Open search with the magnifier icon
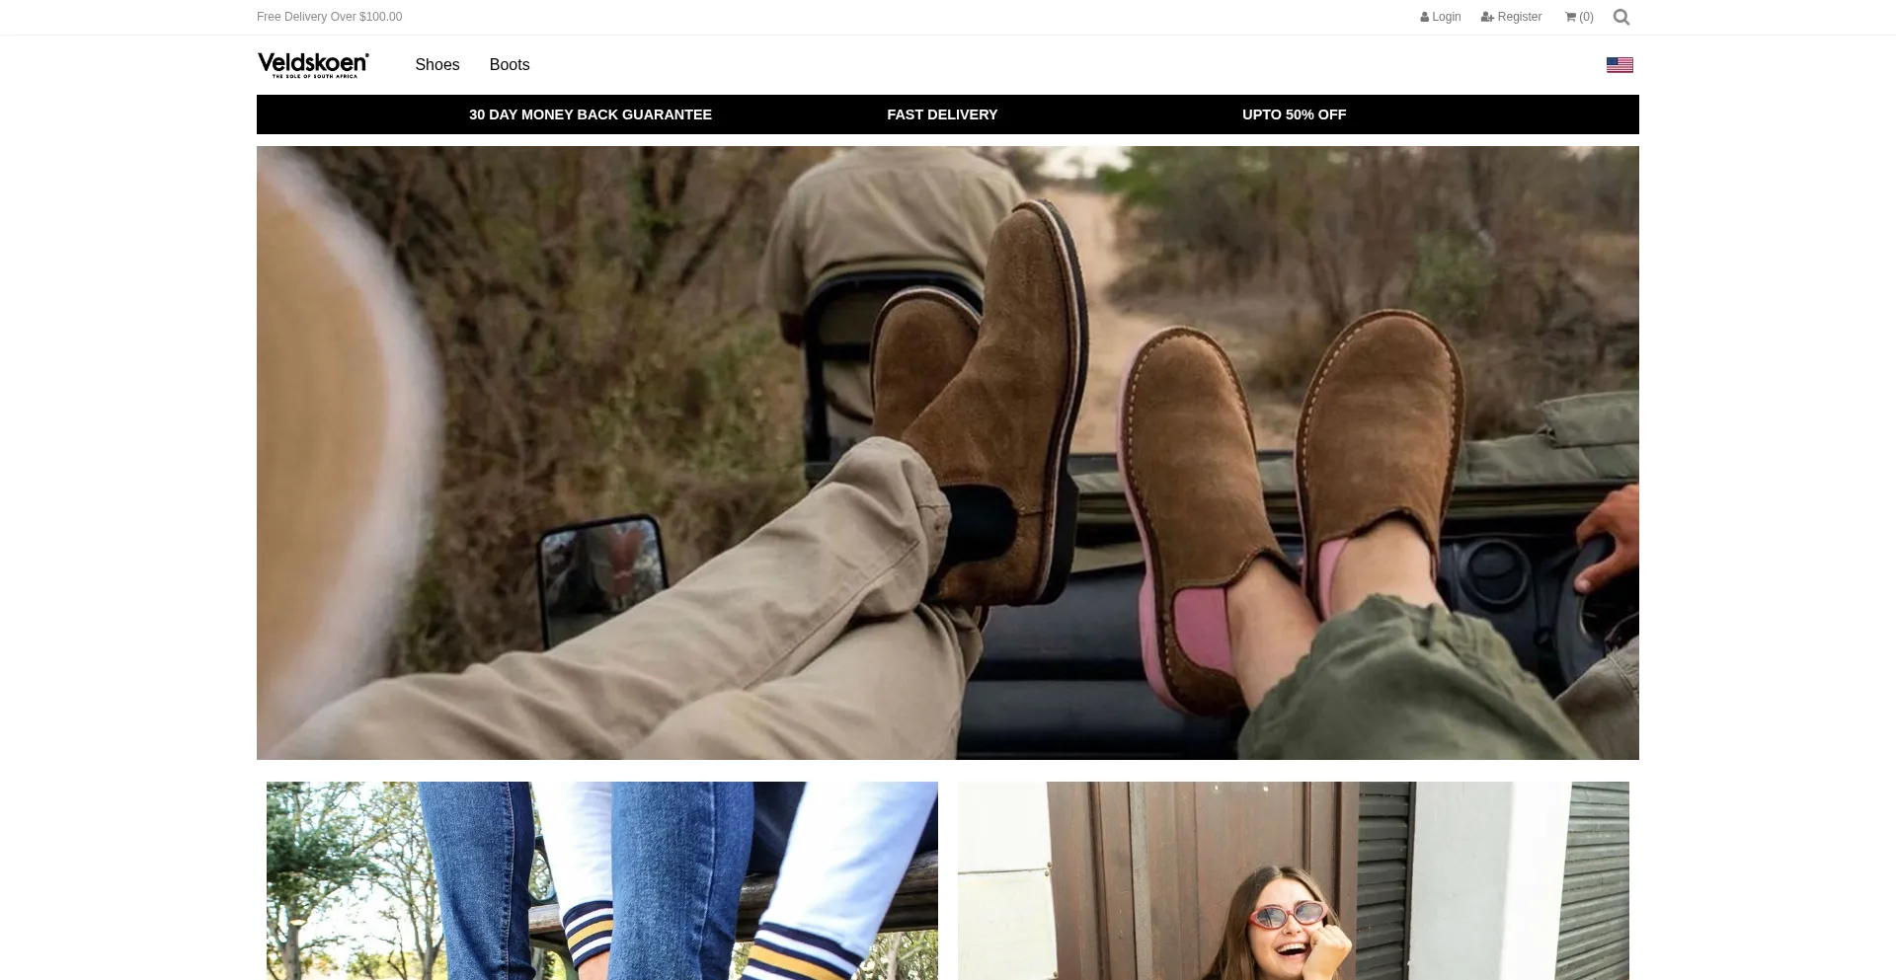The width and height of the screenshot is (1896, 980). coord(1620,17)
